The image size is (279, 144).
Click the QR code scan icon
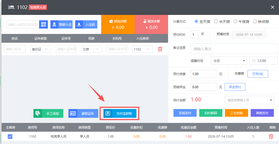click(x=43, y=24)
